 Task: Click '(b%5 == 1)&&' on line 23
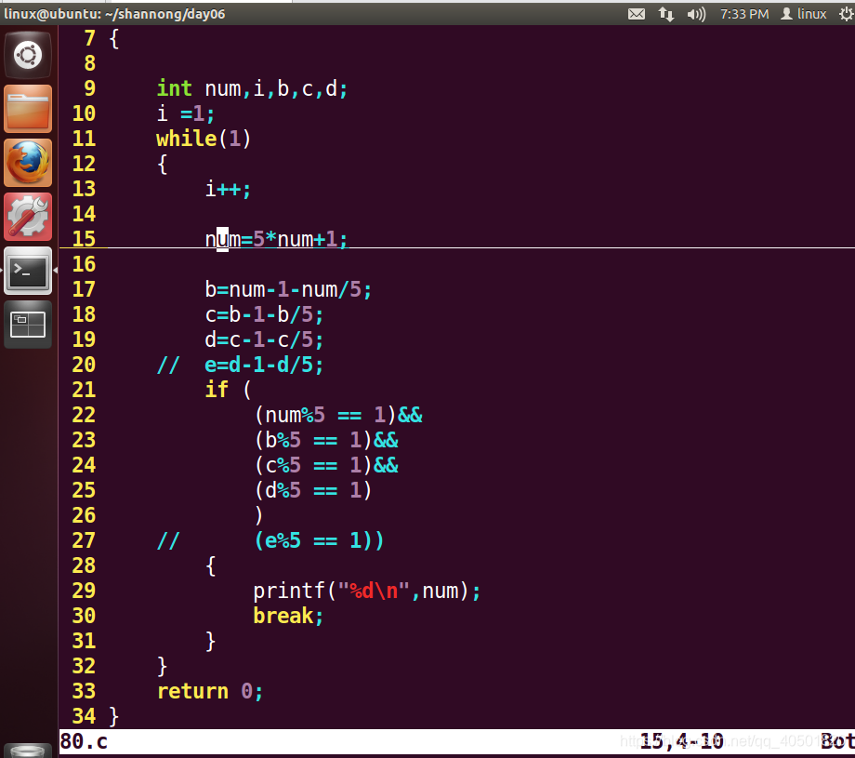[326, 441]
